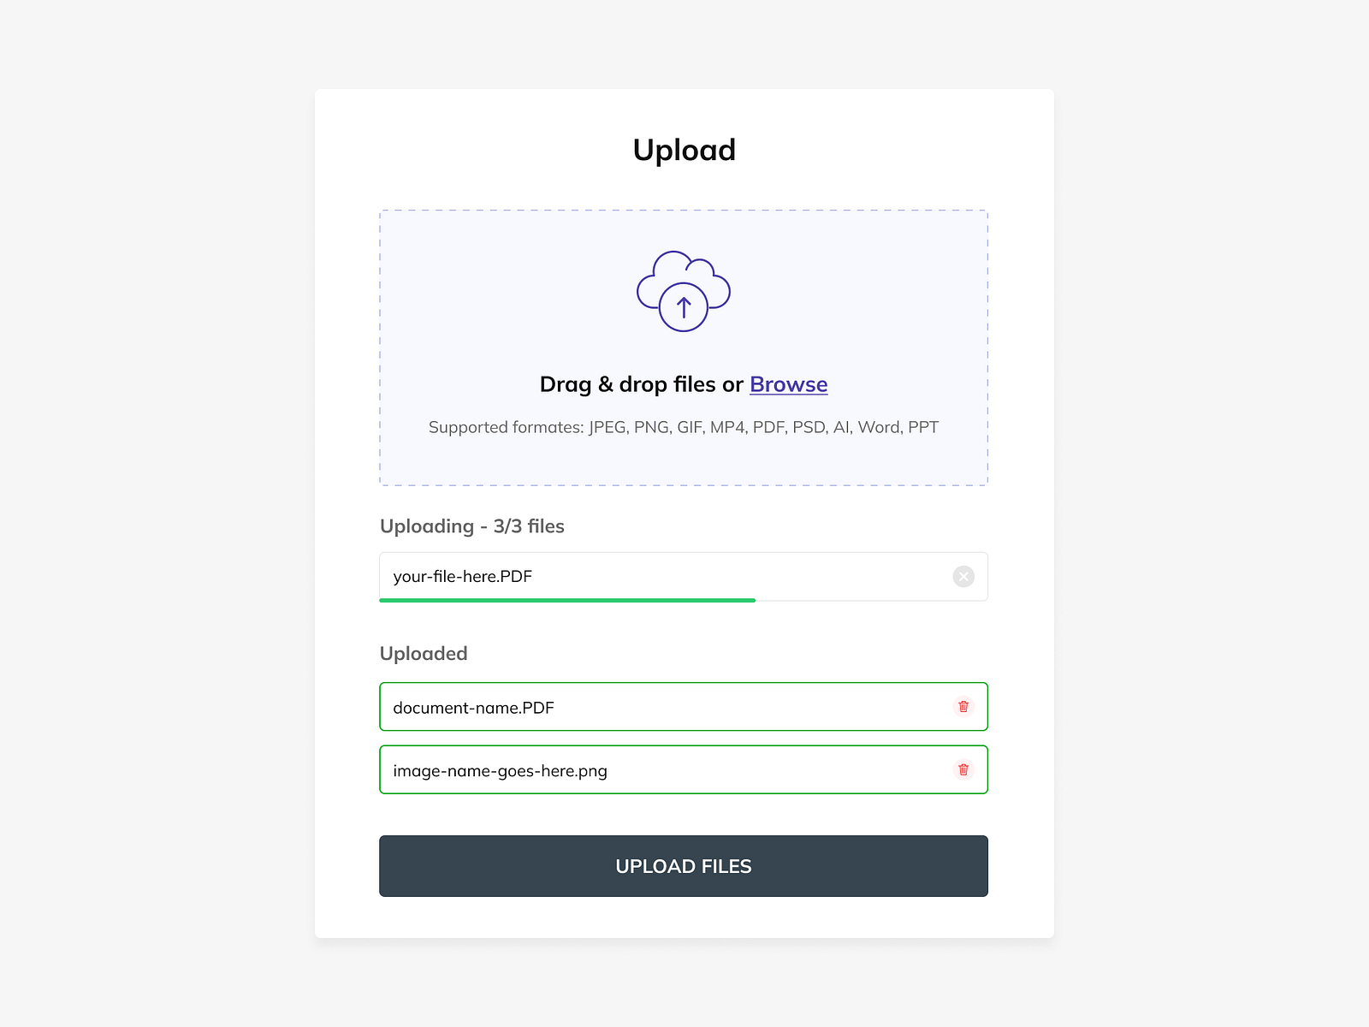Viewport: 1369px width, 1027px height.
Task: Select the image-name-goes-here.png uploaded entry
Action: coord(599,770)
